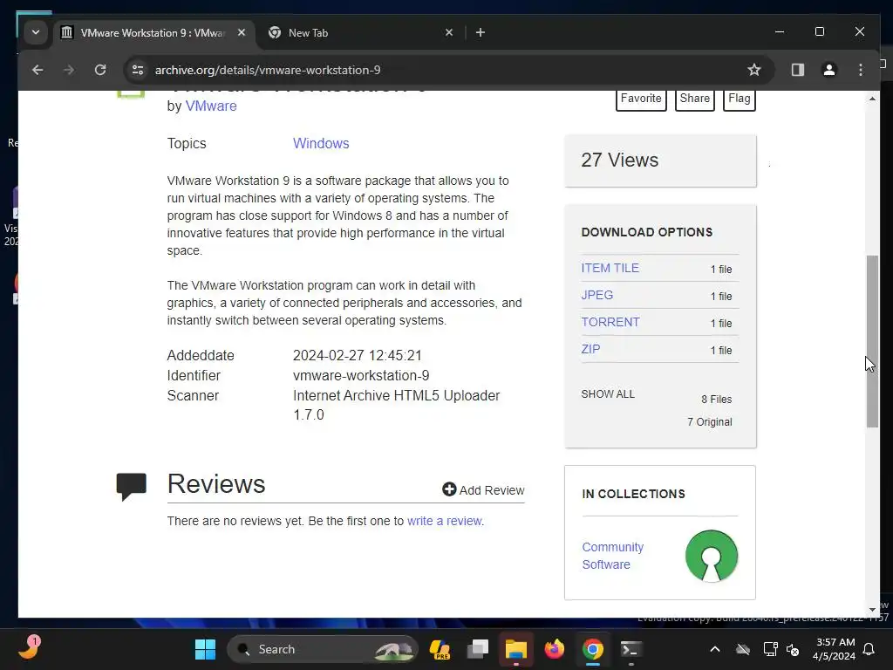Click the identifier vmware-workstation-9 text
Screen dimensions: 893x670
[x=361, y=375]
